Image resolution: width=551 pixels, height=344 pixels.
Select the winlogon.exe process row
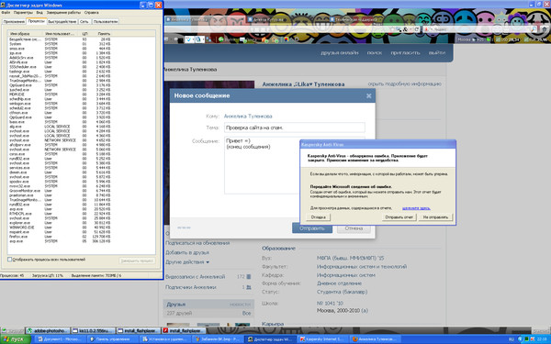60,104
